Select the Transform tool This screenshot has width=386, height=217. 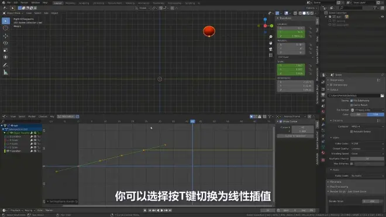tap(5, 57)
